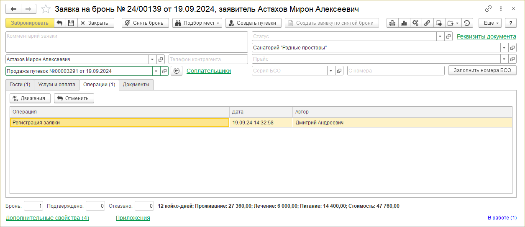525x227 pixels.
Task: Open discussion via the speech bubbles icon
Action: pos(438,23)
